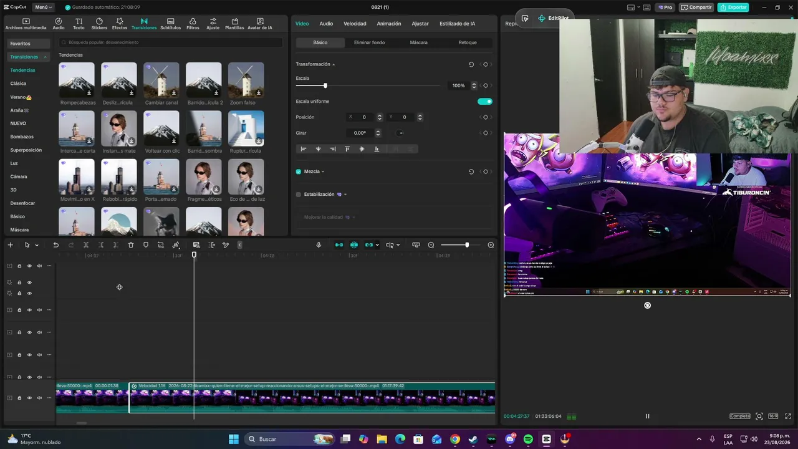Reset the Transformación settings
The height and width of the screenshot is (449, 798).
pos(471,64)
